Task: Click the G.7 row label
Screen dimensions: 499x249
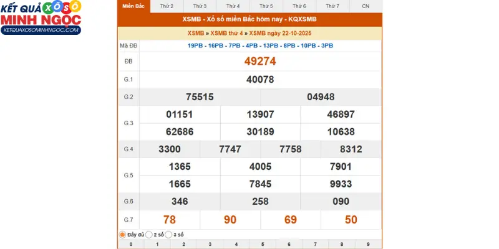Action: tap(128, 220)
